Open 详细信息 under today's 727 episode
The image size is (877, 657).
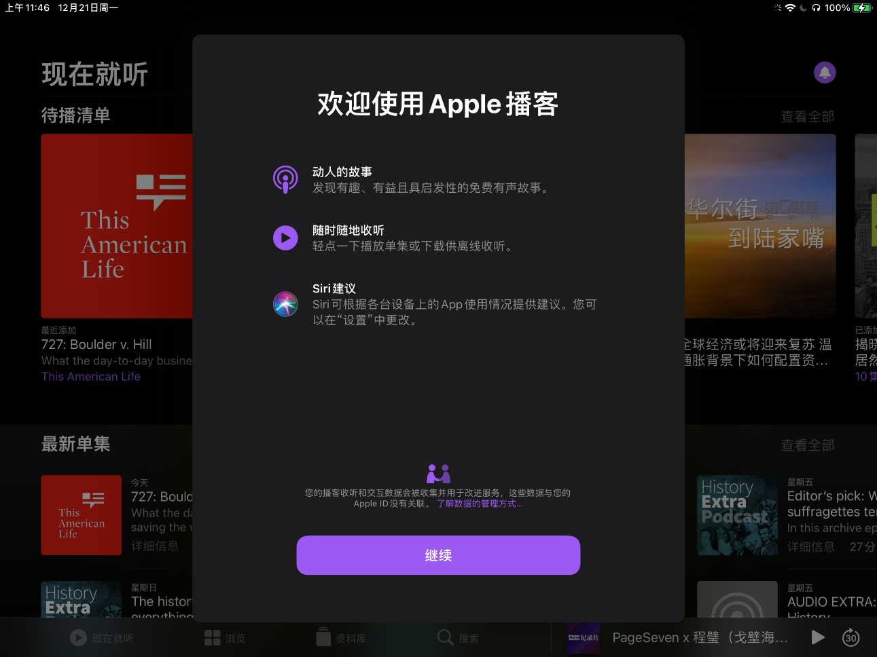[155, 546]
